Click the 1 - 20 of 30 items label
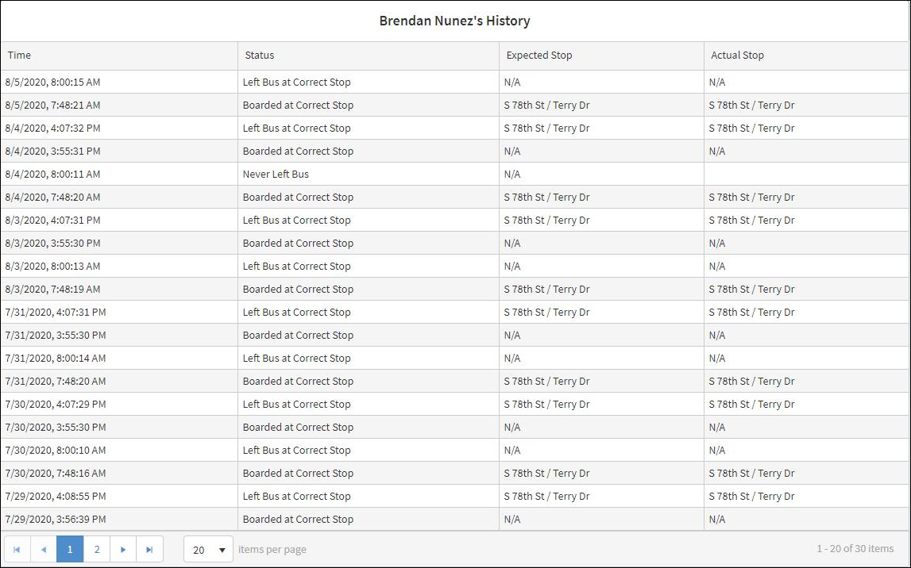 tap(855, 549)
